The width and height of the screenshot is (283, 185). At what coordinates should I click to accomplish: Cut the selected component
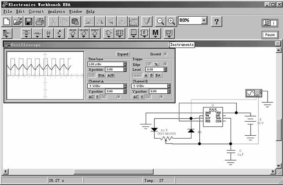point(53,22)
